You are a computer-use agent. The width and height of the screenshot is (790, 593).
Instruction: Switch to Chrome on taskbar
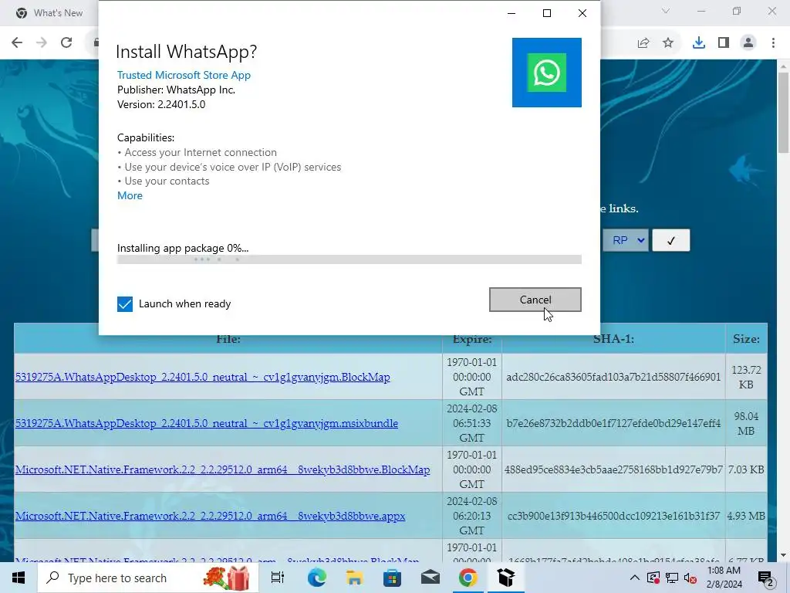tap(468, 578)
